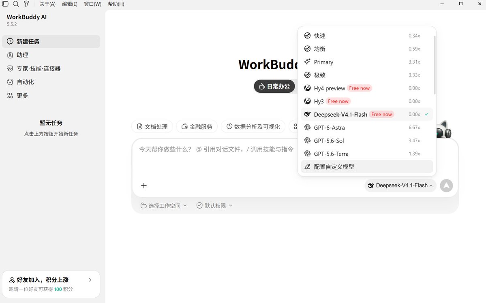Image resolution: width=486 pixels, height=303 pixels.
Task: Open the 帮助(H) menu
Action: (116, 4)
